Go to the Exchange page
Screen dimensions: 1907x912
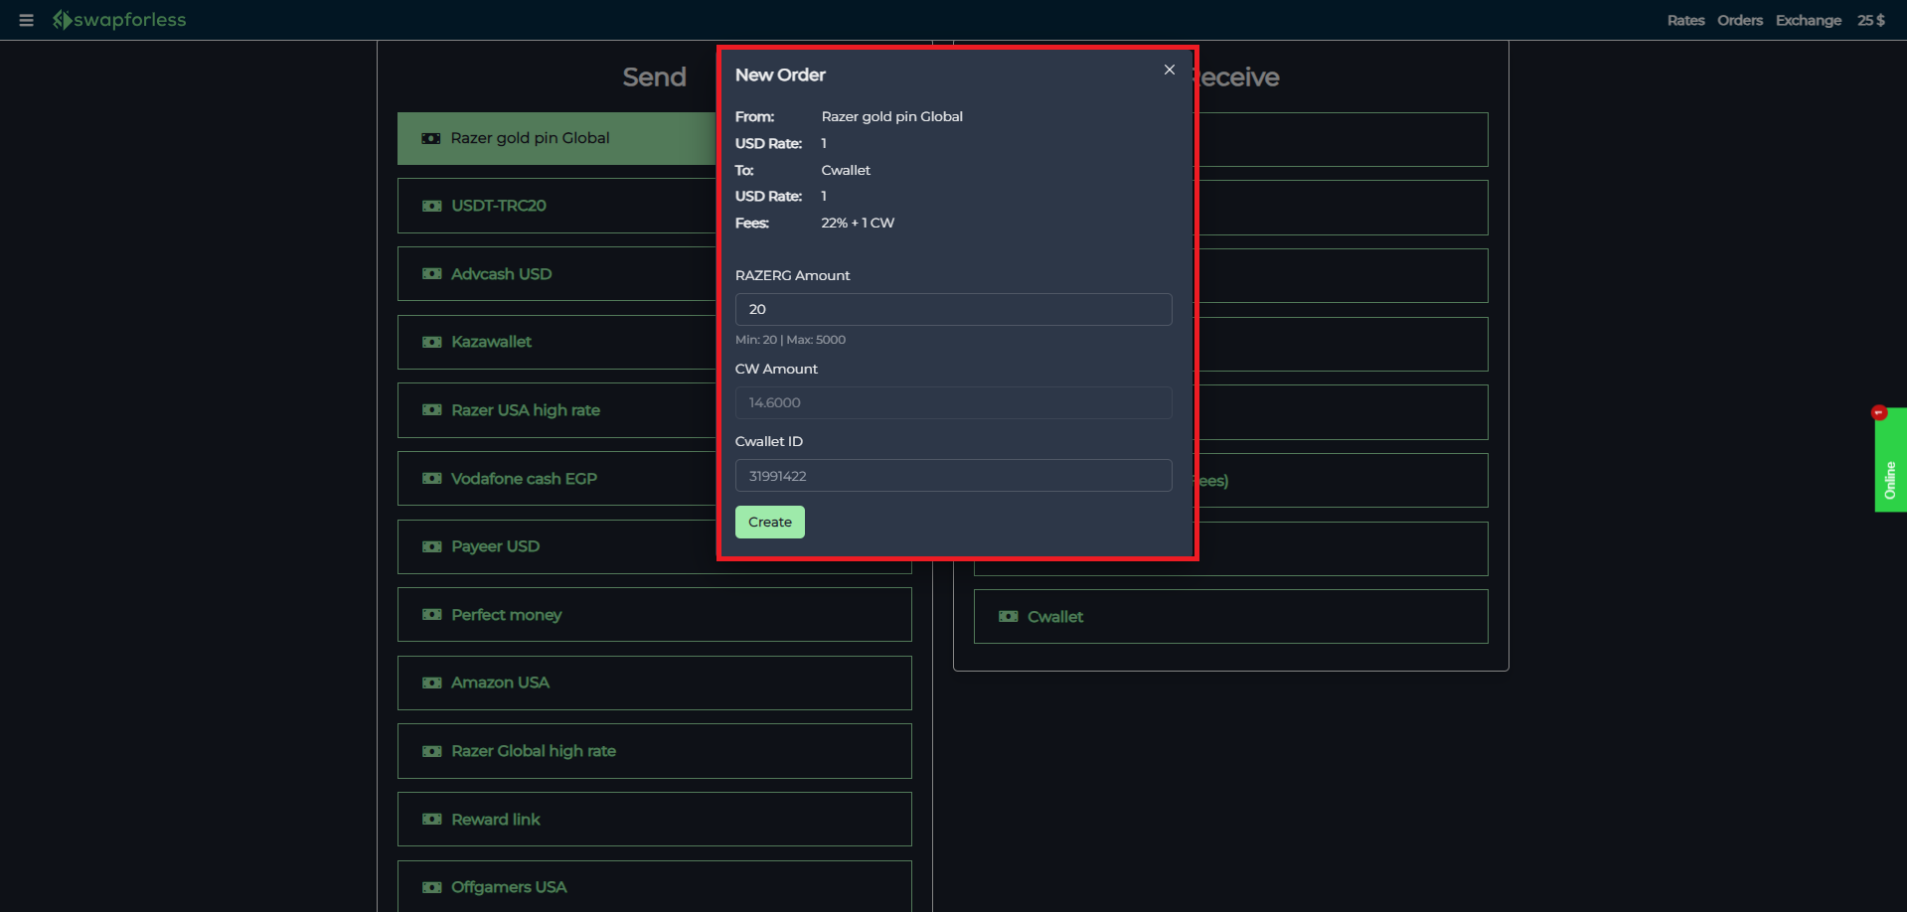tap(1809, 20)
